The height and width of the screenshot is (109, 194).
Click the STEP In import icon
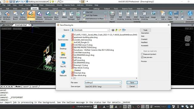pos(112,15)
